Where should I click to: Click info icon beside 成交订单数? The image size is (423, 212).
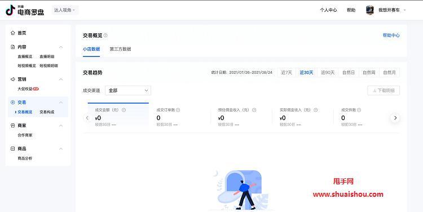178,110
